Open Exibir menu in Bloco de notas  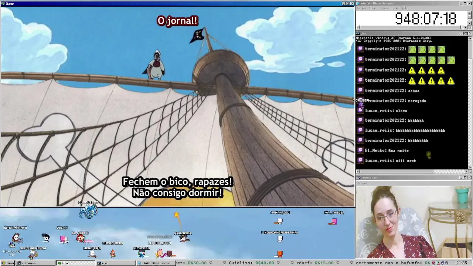coord(394,8)
